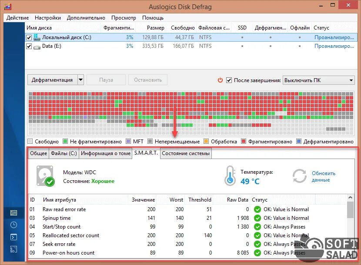This screenshot has width=361, height=265.
Task: Click the MFT purple legend swatch
Action: click(128, 141)
